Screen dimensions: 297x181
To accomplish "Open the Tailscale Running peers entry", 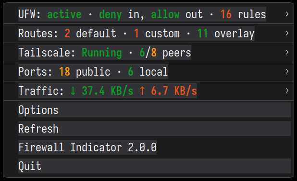I will pyautogui.click(x=148, y=53).
